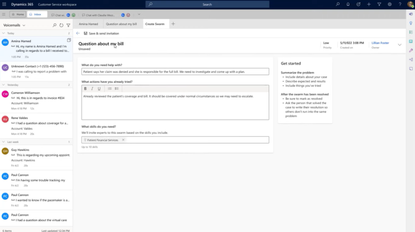Click the What do you need help with field
The width and height of the screenshot is (415, 232).
(x=175, y=72)
